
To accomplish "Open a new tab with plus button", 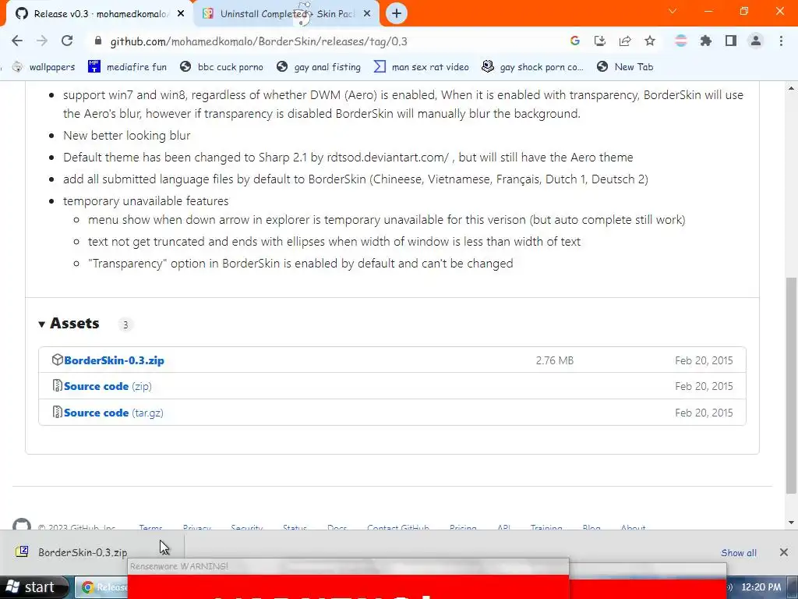I will 397,13.
